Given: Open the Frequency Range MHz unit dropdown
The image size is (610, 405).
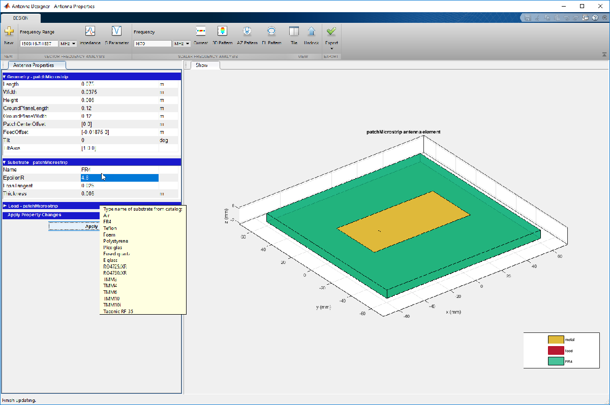Looking at the screenshot, I should pyautogui.click(x=68, y=44).
